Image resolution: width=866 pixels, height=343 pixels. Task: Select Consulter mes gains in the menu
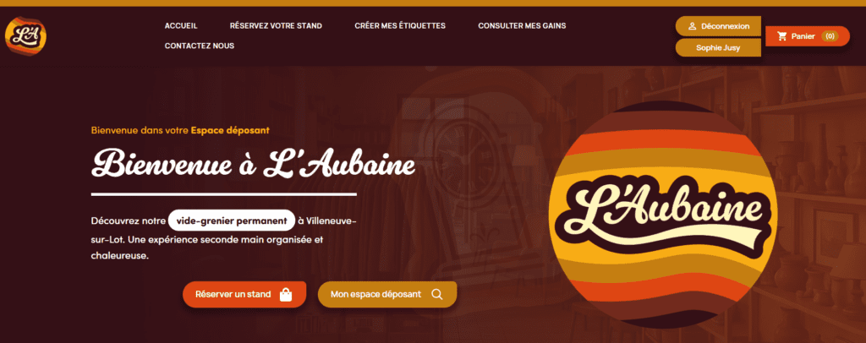coord(522,26)
